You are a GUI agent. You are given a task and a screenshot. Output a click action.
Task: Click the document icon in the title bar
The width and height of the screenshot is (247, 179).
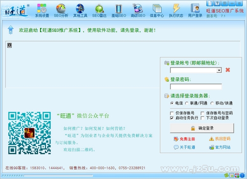[210, 3]
